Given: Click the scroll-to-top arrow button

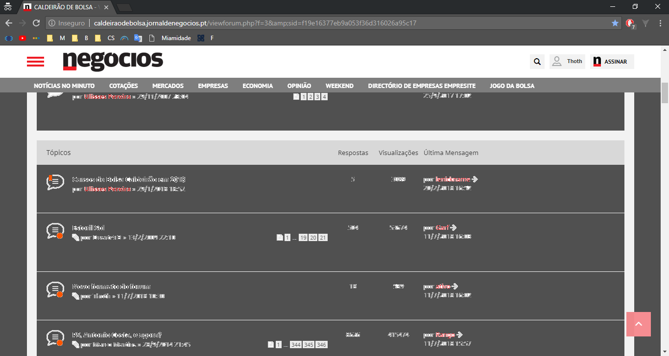Looking at the screenshot, I should click(639, 324).
